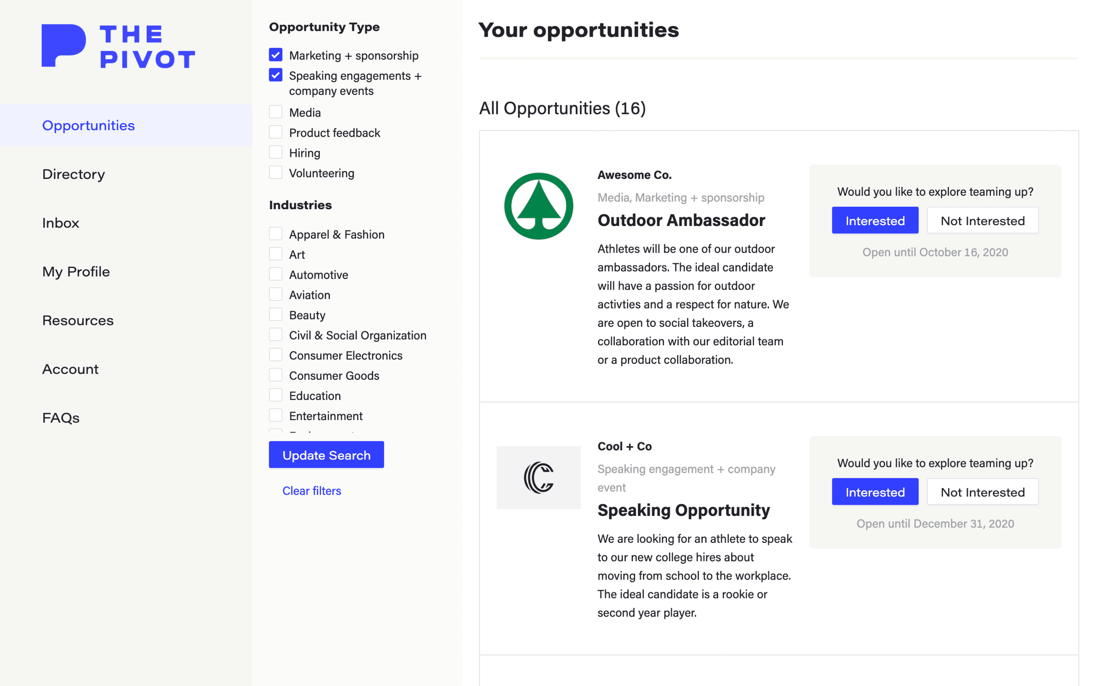
Task: Navigate to the FAQs page
Action: tap(61, 418)
